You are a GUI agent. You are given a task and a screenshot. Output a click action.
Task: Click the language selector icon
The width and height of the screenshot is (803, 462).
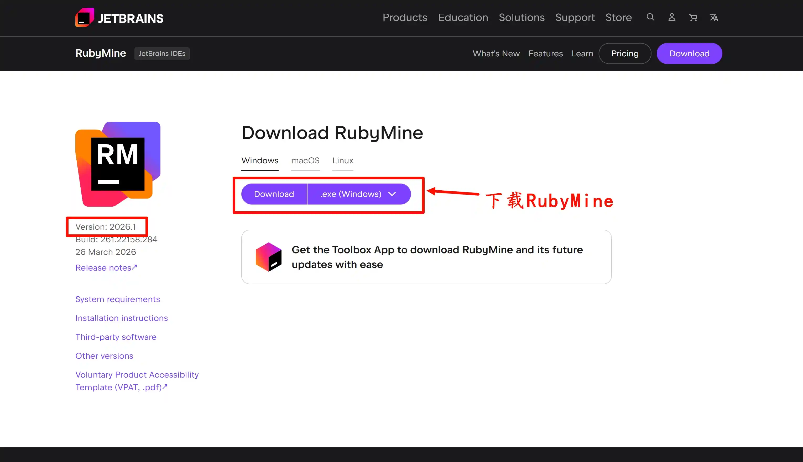pos(714,18)
